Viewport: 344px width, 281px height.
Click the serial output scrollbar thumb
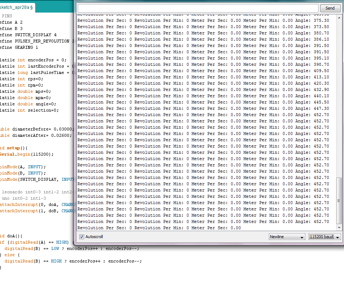click(x=339, y=201)
